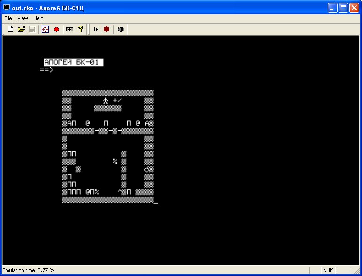Click the New file toolbar icon

point(10,29)
